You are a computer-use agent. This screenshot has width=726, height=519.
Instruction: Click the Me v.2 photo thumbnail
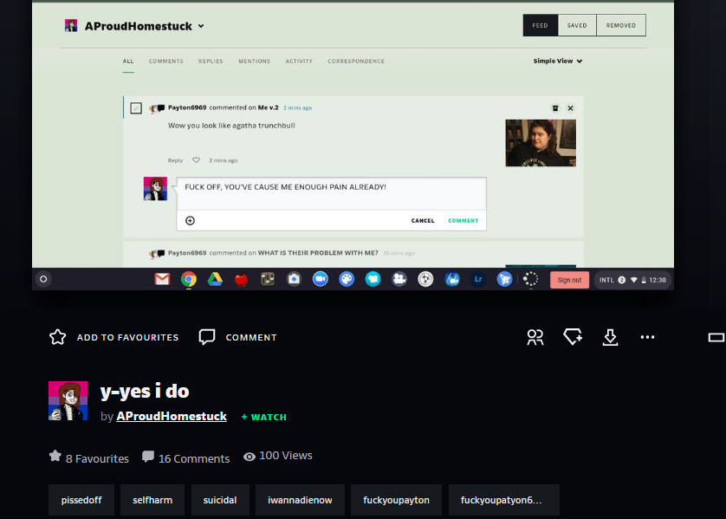coord(541,143)
